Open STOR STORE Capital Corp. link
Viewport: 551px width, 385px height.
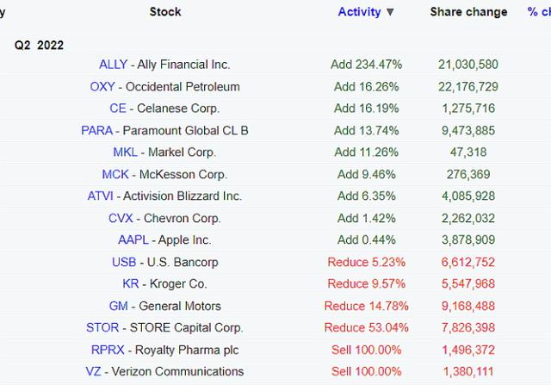(102, 327)
